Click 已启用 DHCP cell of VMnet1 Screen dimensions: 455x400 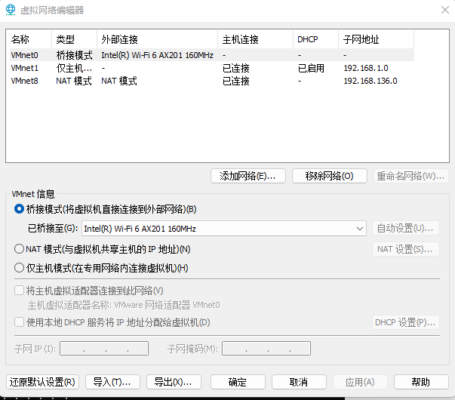[x=311, y=68]
